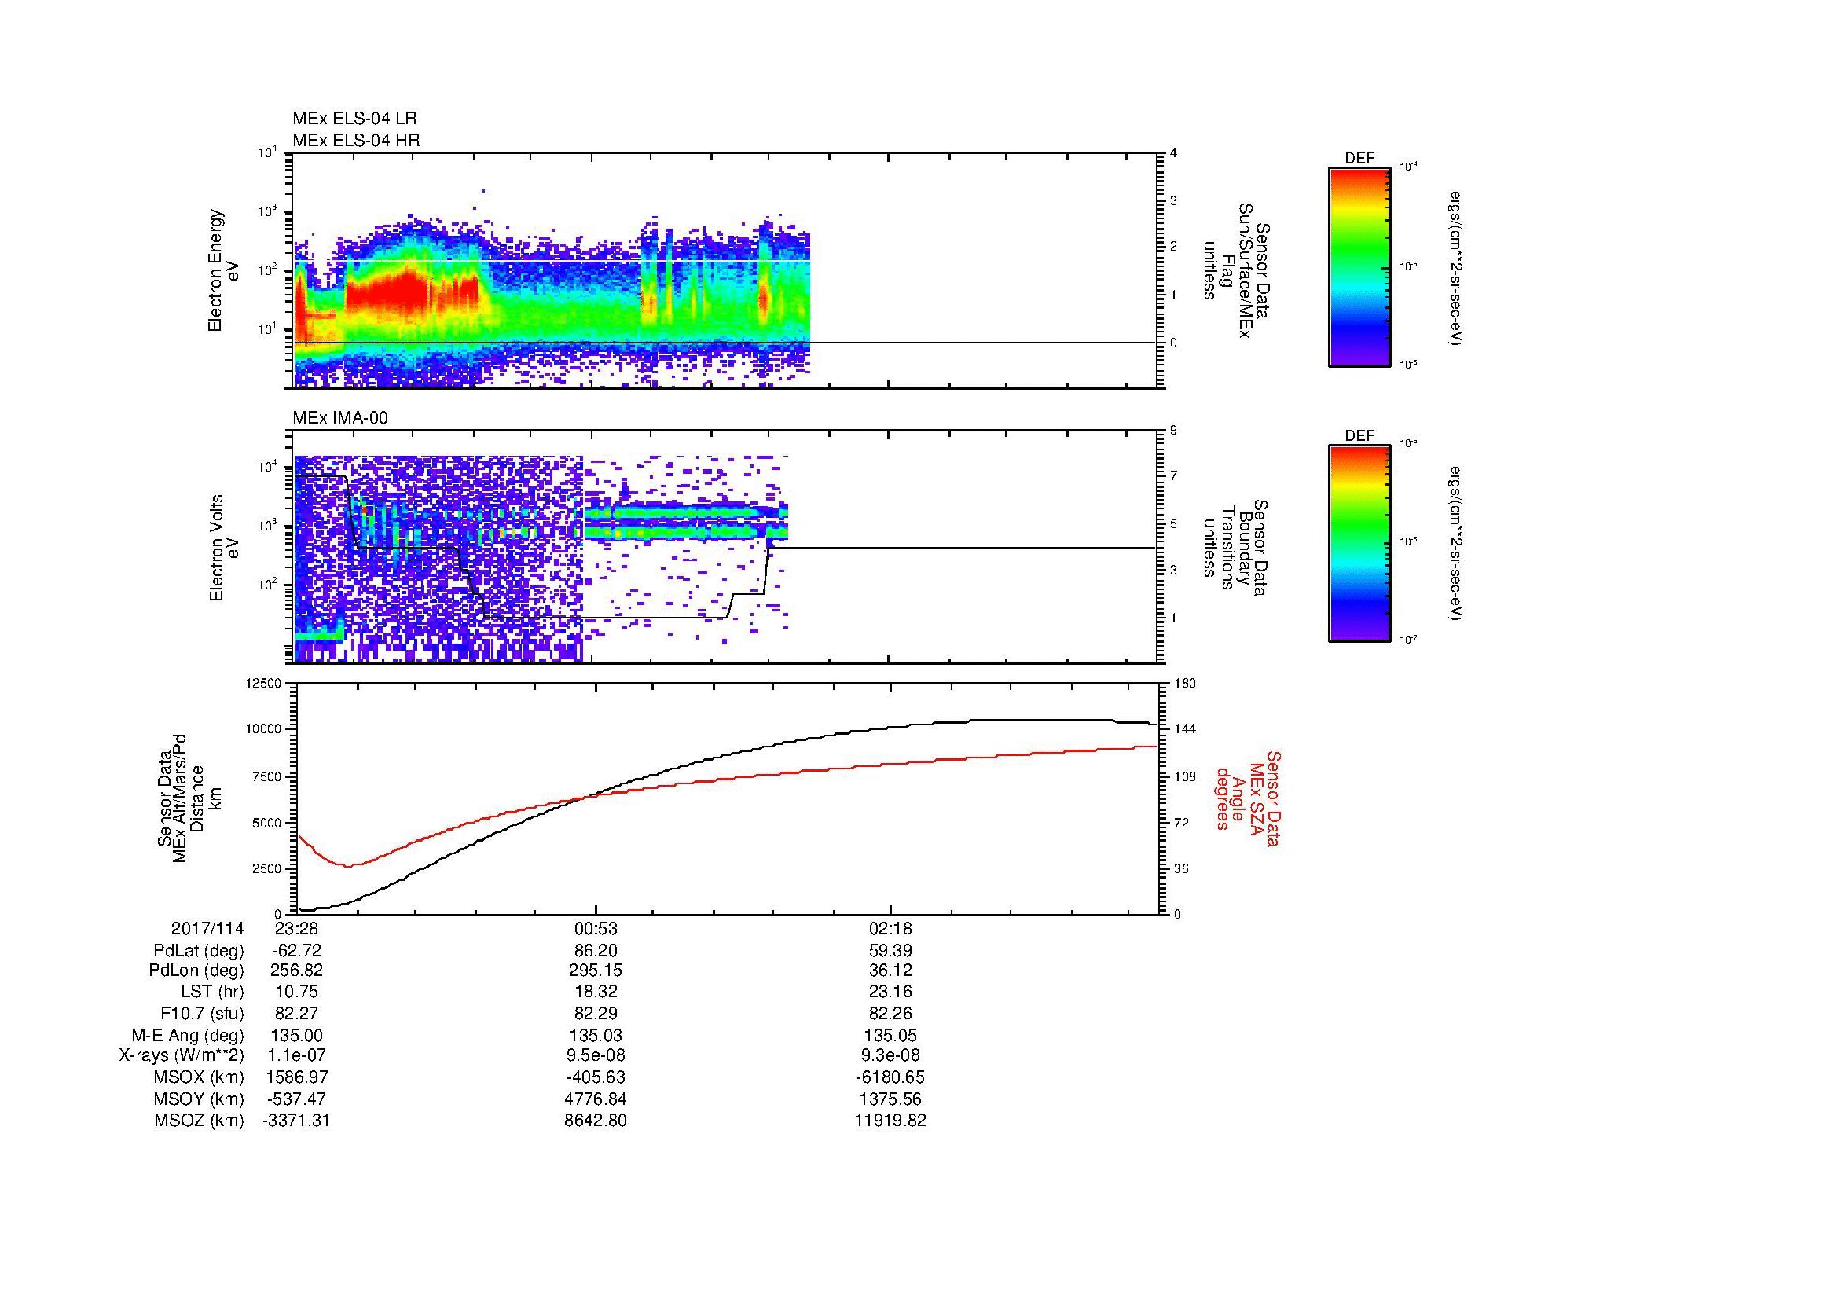Click the 2017/114 date label
The width and height of the screenshot is (1838, 1299).
point(207,929)
